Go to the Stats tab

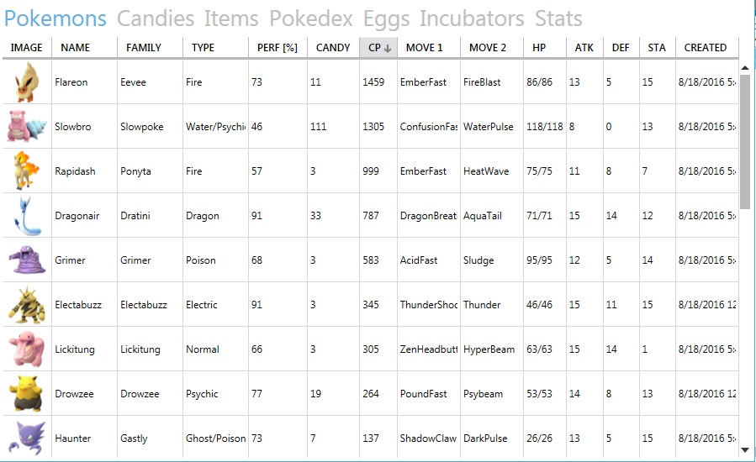click(x=558, y=18)
